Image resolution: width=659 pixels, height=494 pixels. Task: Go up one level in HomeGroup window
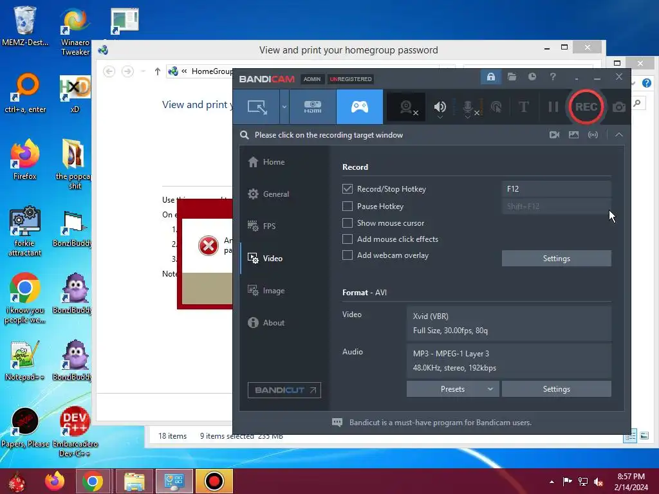(157, 71)
